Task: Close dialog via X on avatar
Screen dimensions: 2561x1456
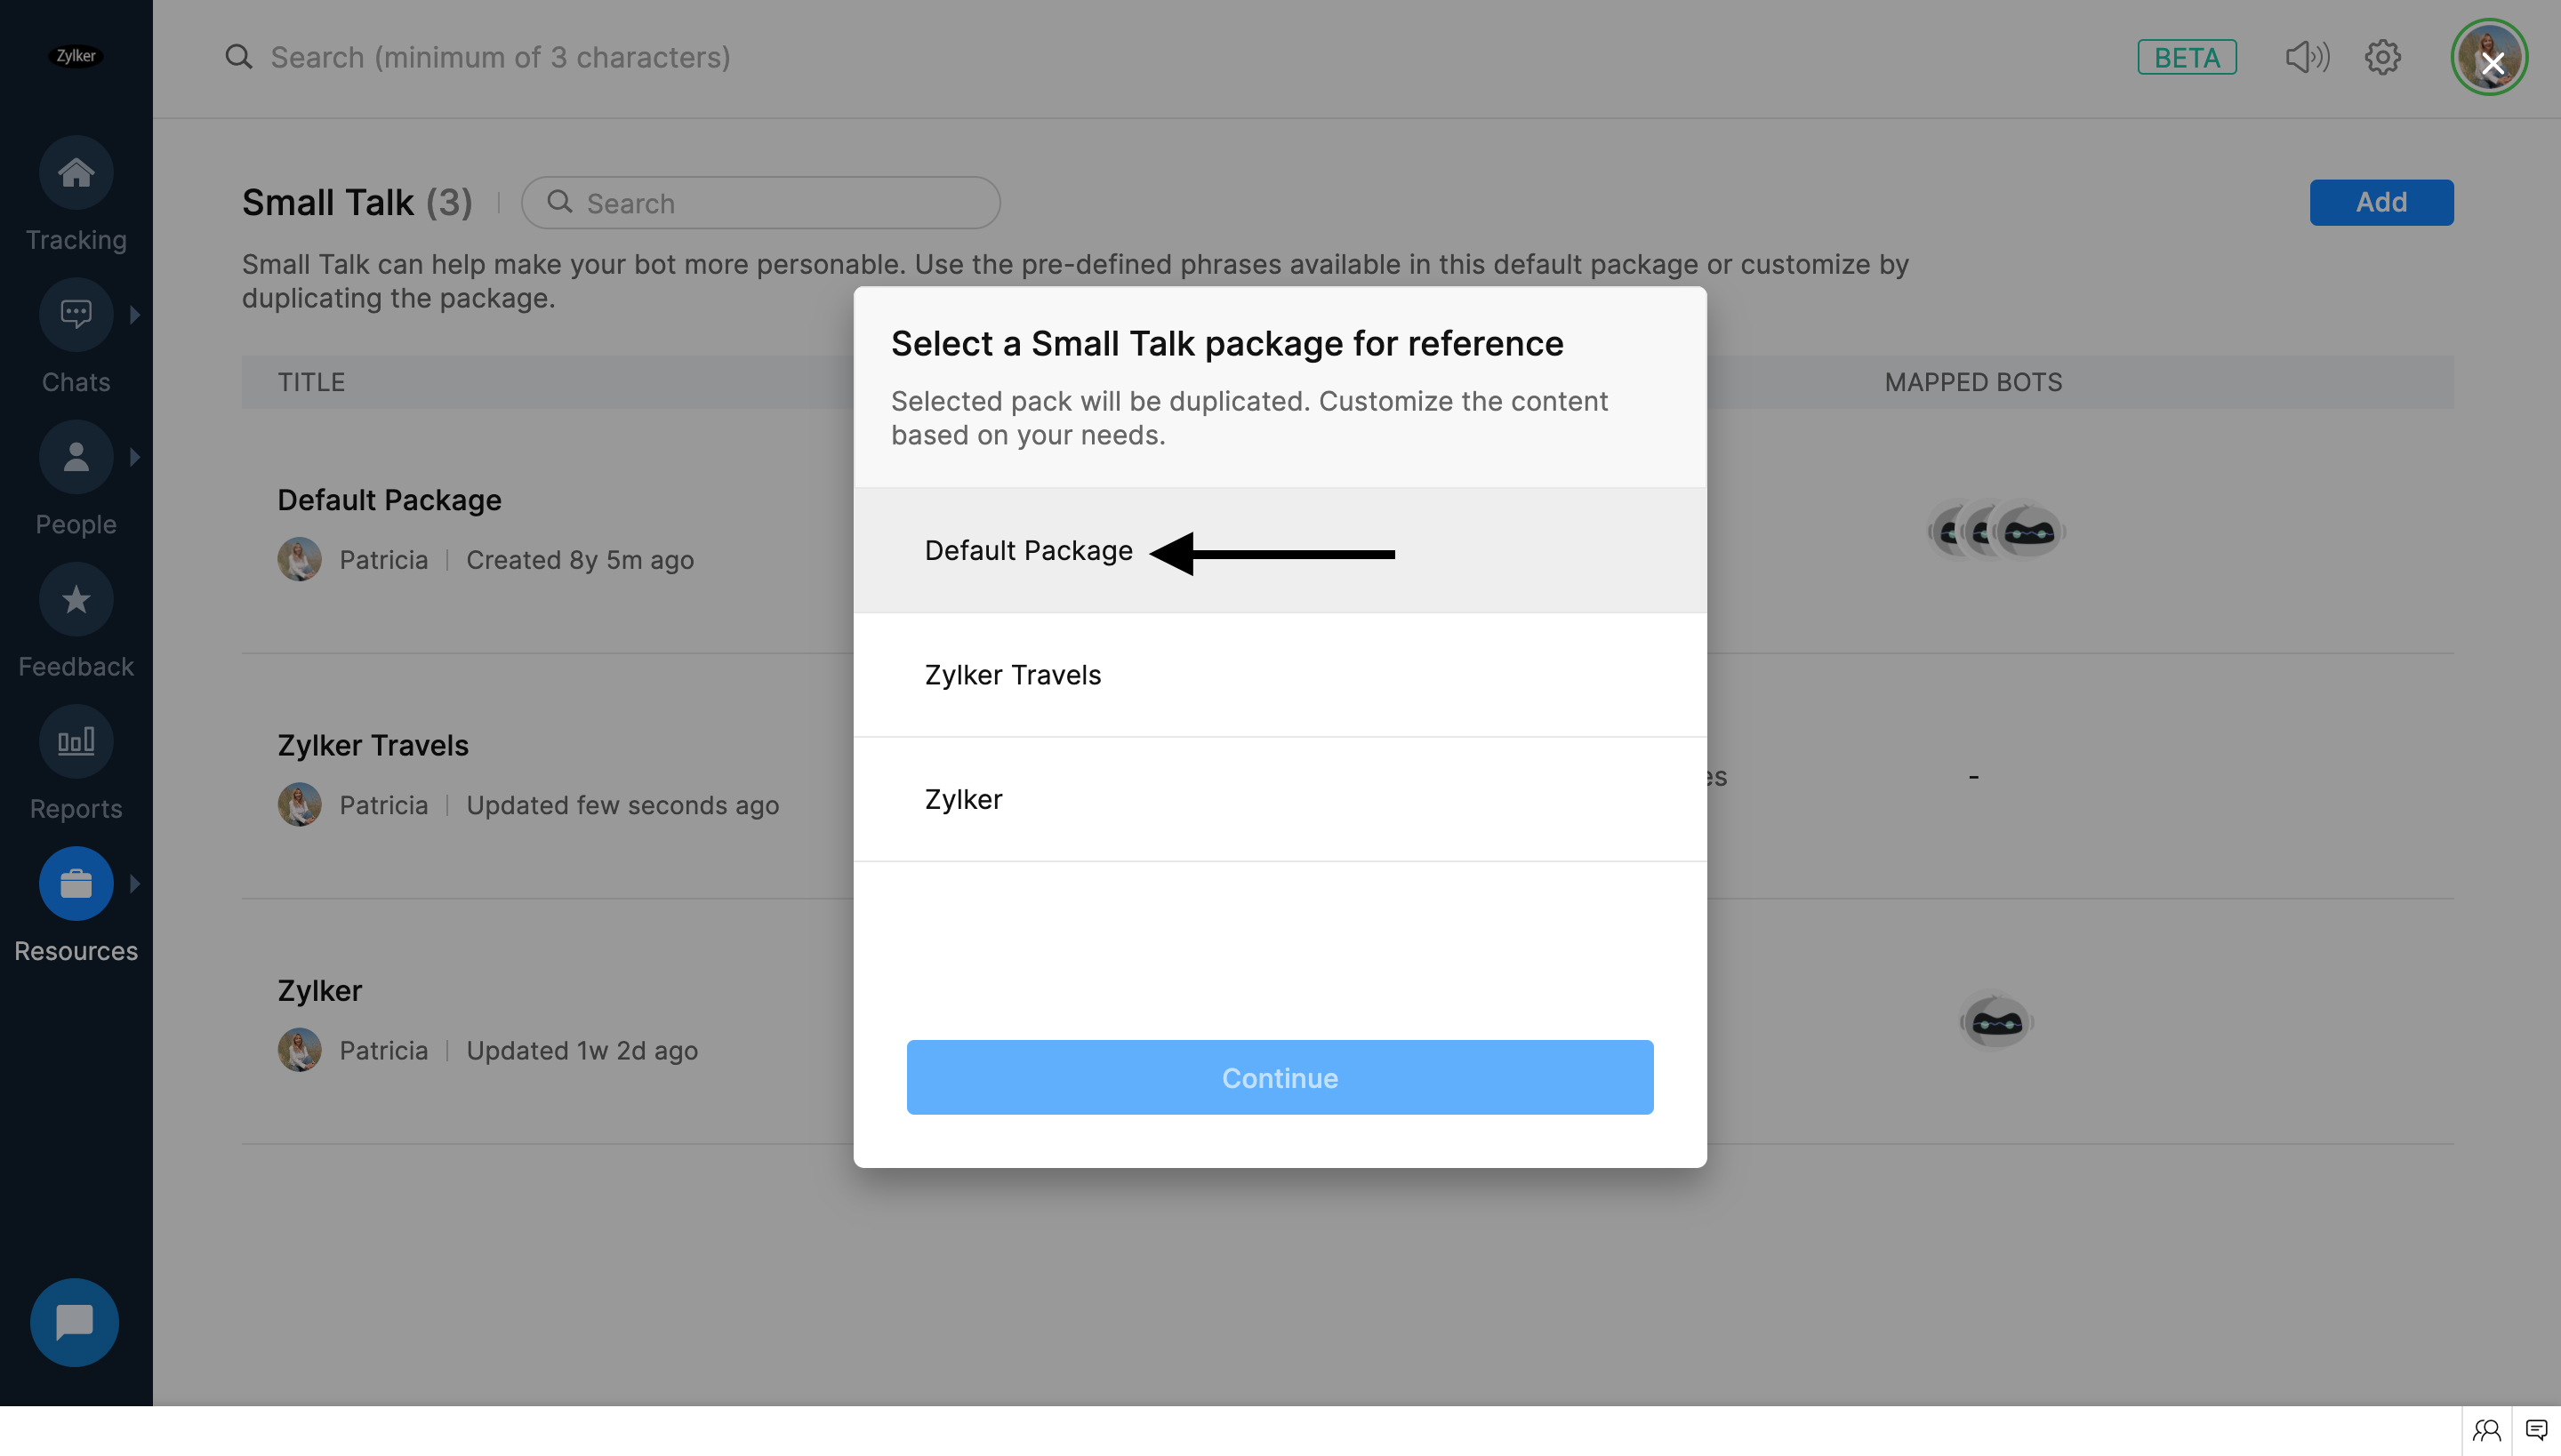Action: point(2492,63)
